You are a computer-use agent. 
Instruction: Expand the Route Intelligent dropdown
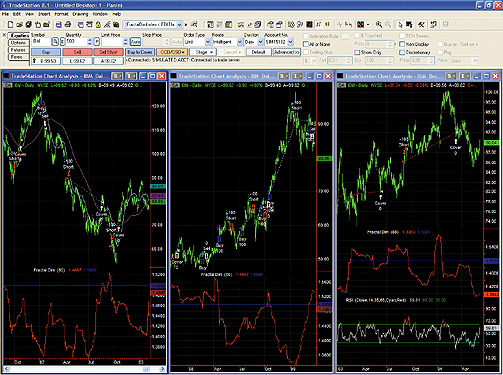coord(240,42)
